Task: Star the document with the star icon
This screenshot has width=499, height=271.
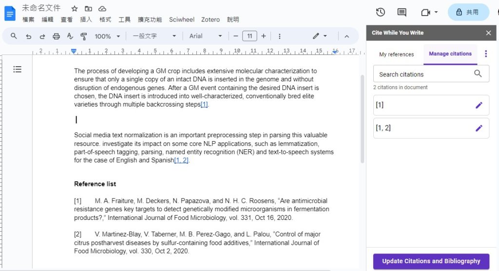Action: 75,9
